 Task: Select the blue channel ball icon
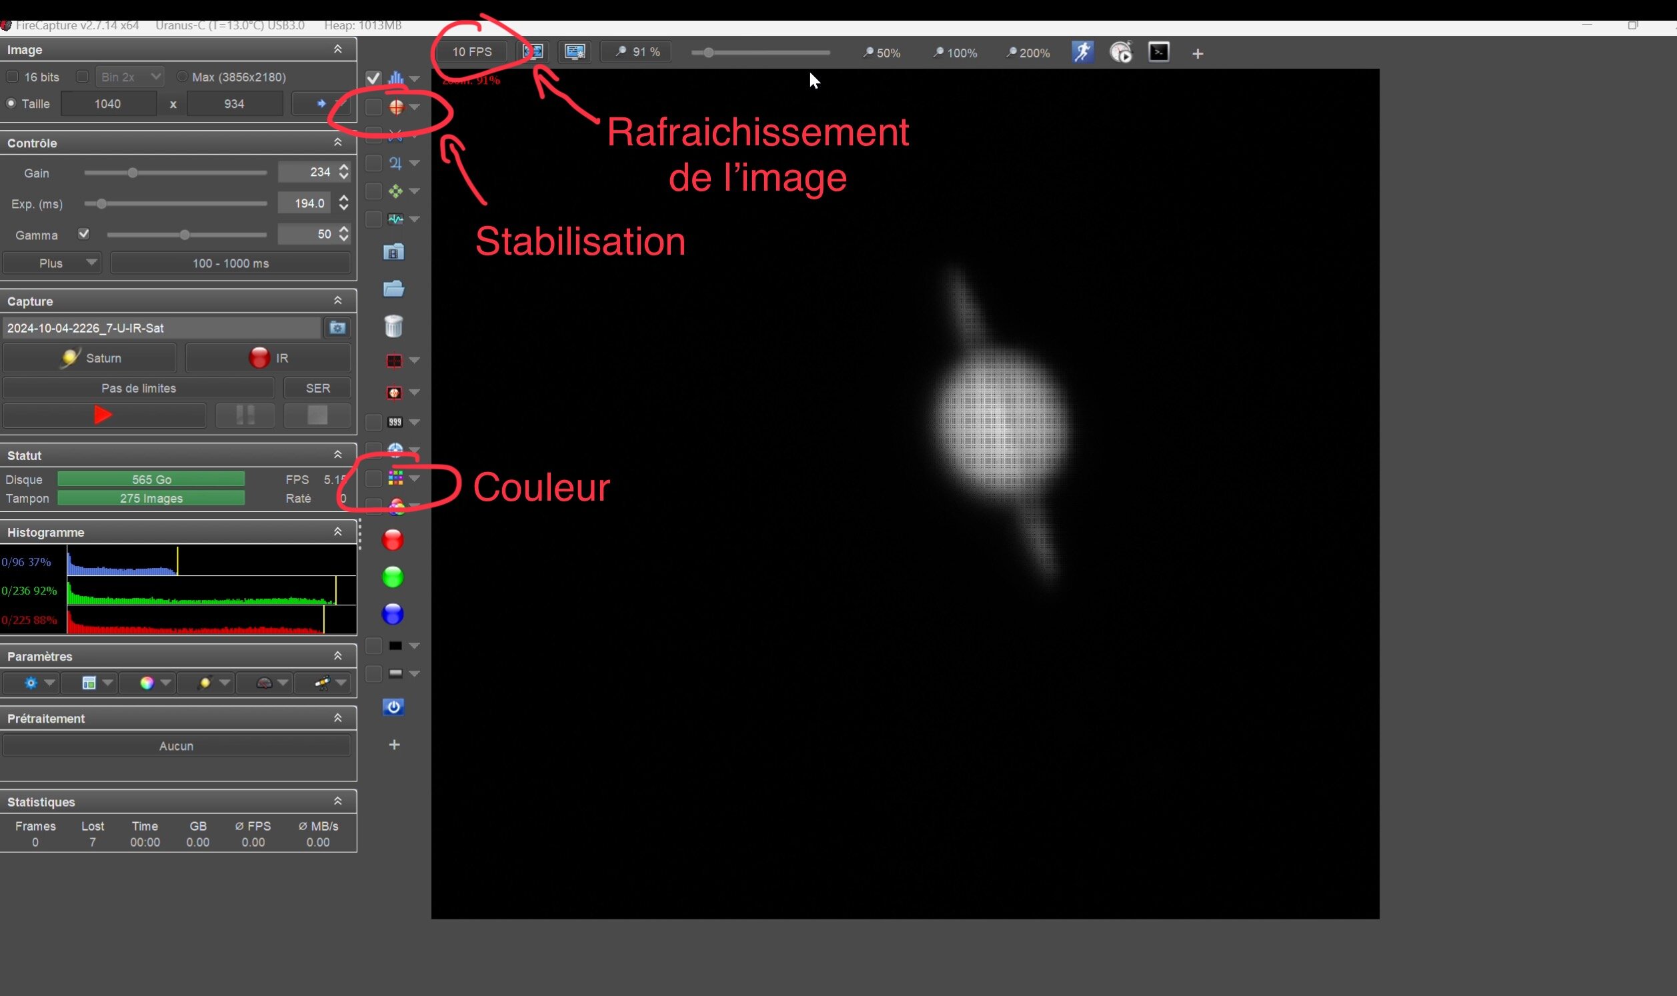pyautogui.click(x=393, y=613)
